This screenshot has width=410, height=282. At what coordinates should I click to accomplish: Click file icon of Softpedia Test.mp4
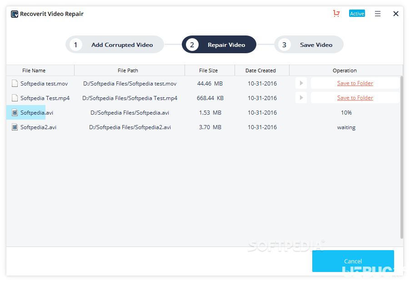point(15,98)
